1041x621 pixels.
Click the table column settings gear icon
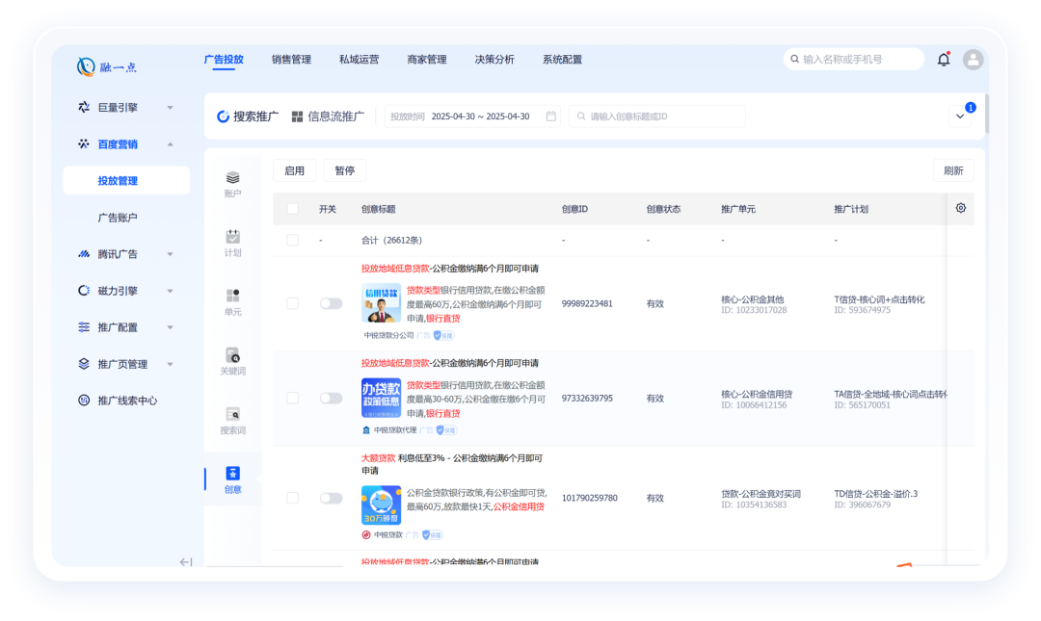960,208
